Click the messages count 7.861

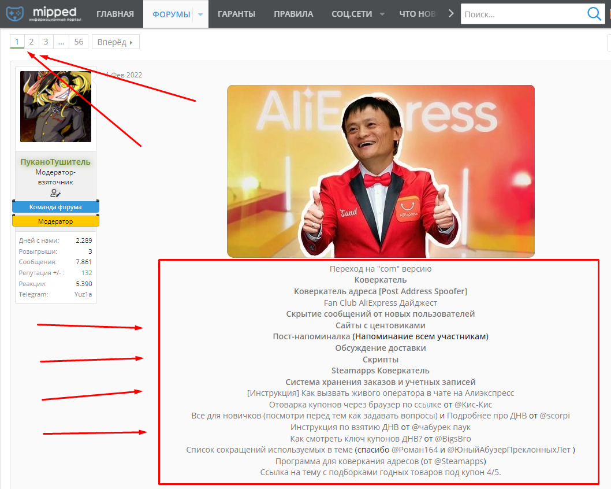click(x=84, y=262)
